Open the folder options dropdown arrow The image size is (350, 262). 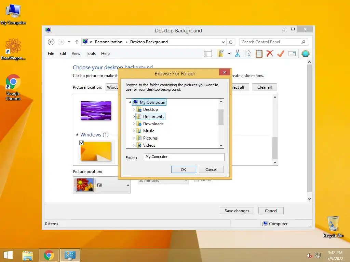(229, 54)
